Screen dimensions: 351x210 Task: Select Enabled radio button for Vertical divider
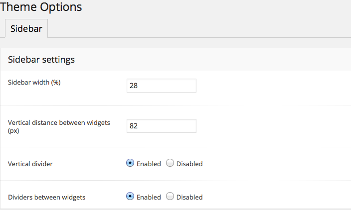pyautogui.click(x=130, y=163)
